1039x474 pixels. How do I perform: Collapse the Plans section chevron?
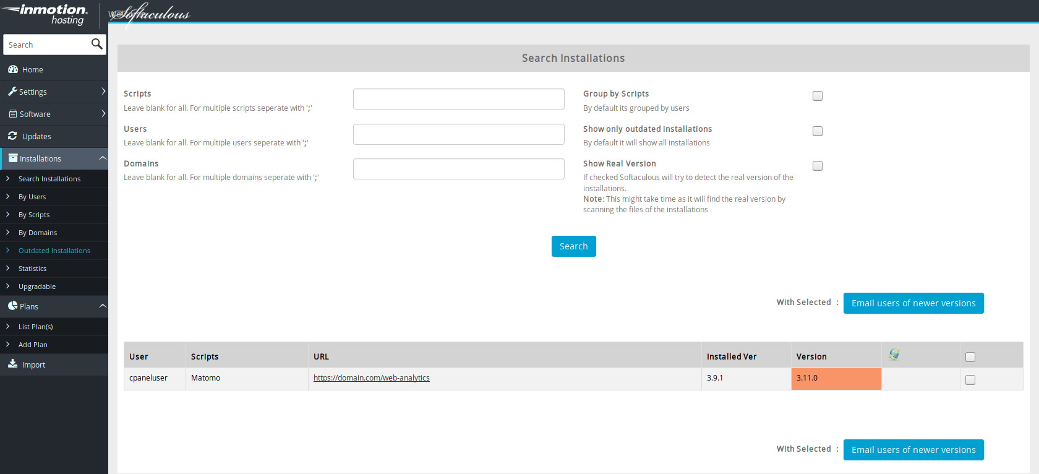coord(103,306)
